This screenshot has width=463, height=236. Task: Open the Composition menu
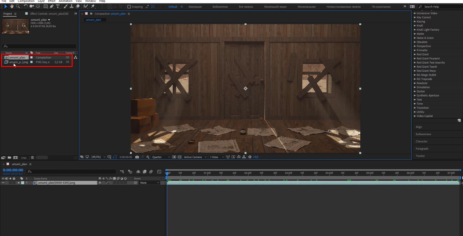click(26, 1)
